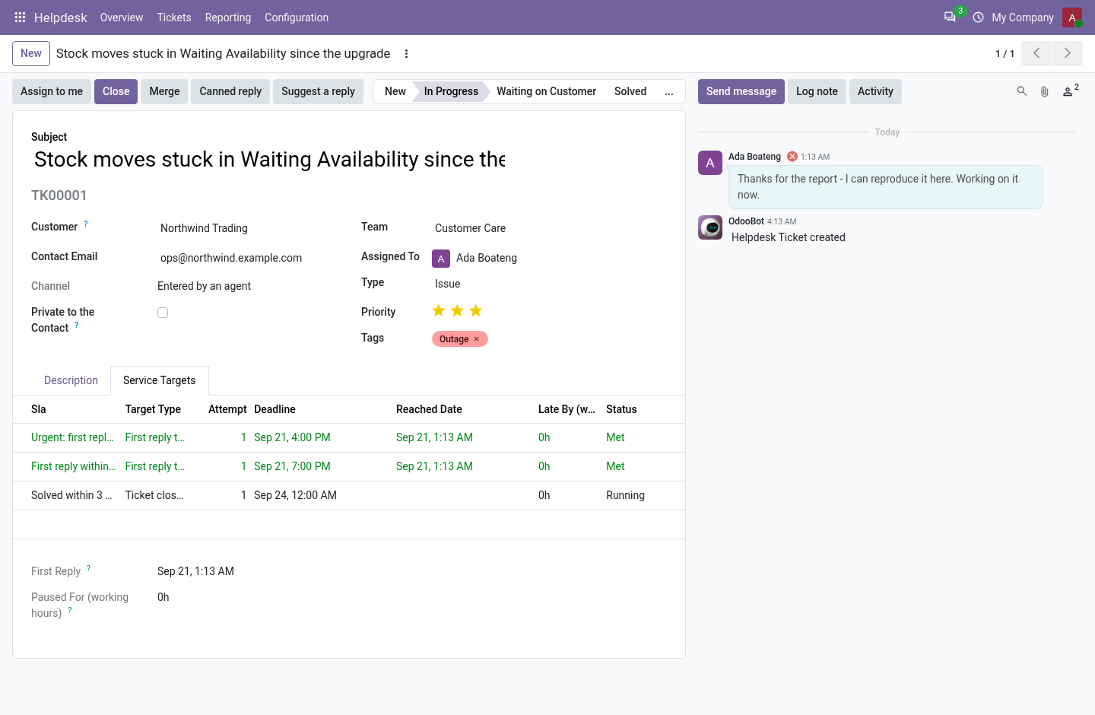Screen dimensions: 1095x715
Task: Open the Tickets menu
Action: (x=174, y=17)
